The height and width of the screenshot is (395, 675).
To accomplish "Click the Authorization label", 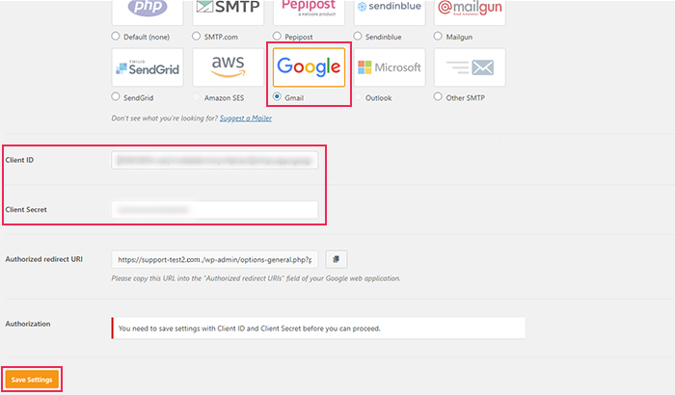I will click(x=28, y=324).
